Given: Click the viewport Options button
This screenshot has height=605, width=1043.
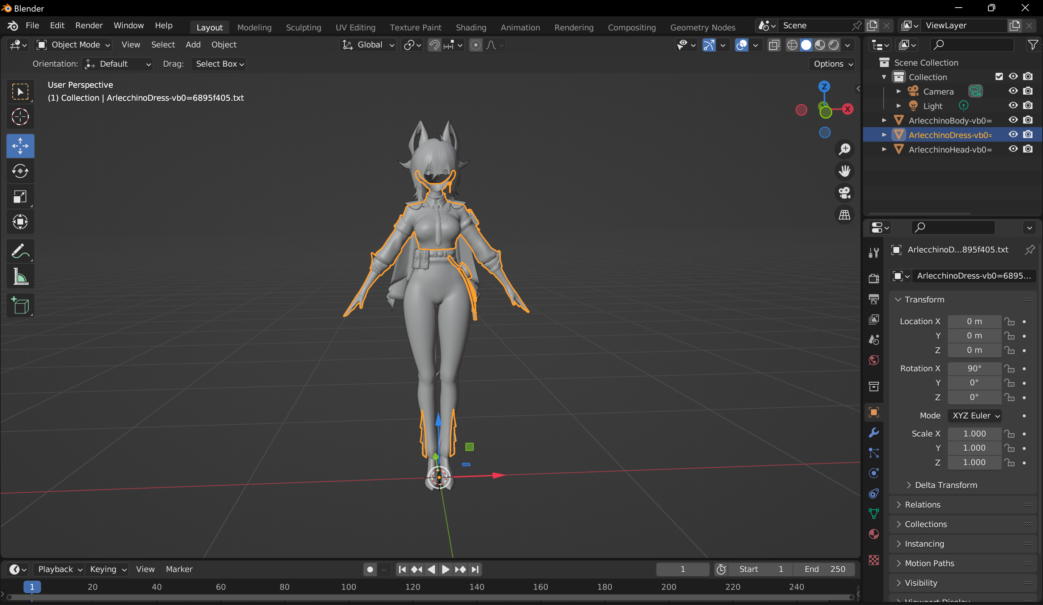Looking at the screenshot, I should (x=833, y=64).
